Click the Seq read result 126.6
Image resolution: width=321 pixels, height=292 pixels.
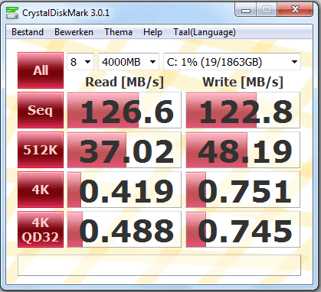(124, 110)
